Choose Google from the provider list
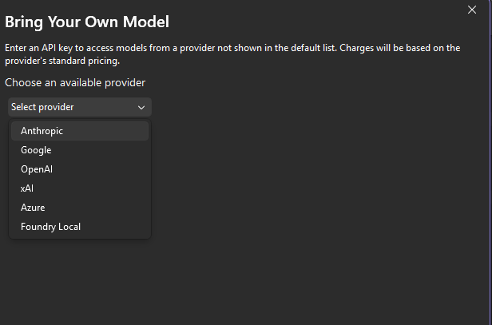The height and width of the screenshot is (325, 492). click(80, 150)
